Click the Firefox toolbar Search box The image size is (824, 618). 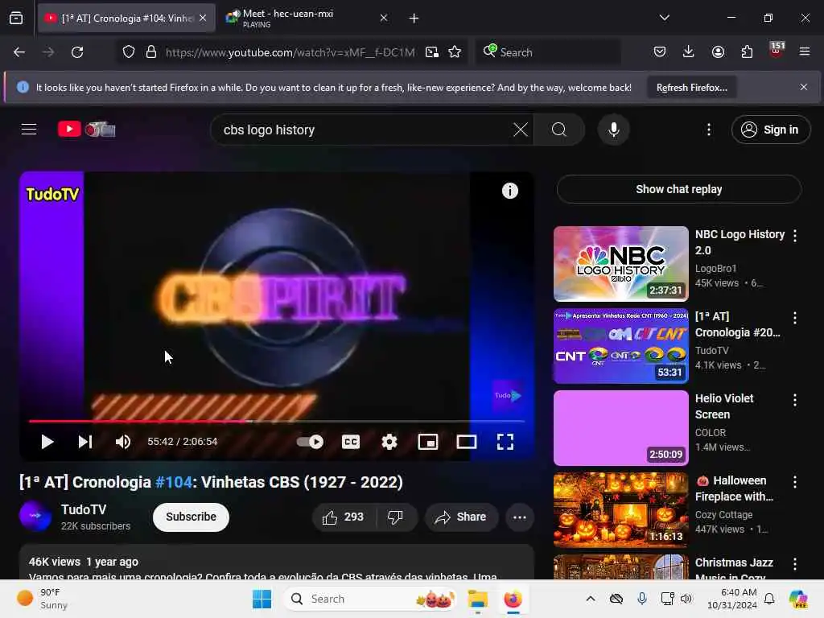click(548, 52)
